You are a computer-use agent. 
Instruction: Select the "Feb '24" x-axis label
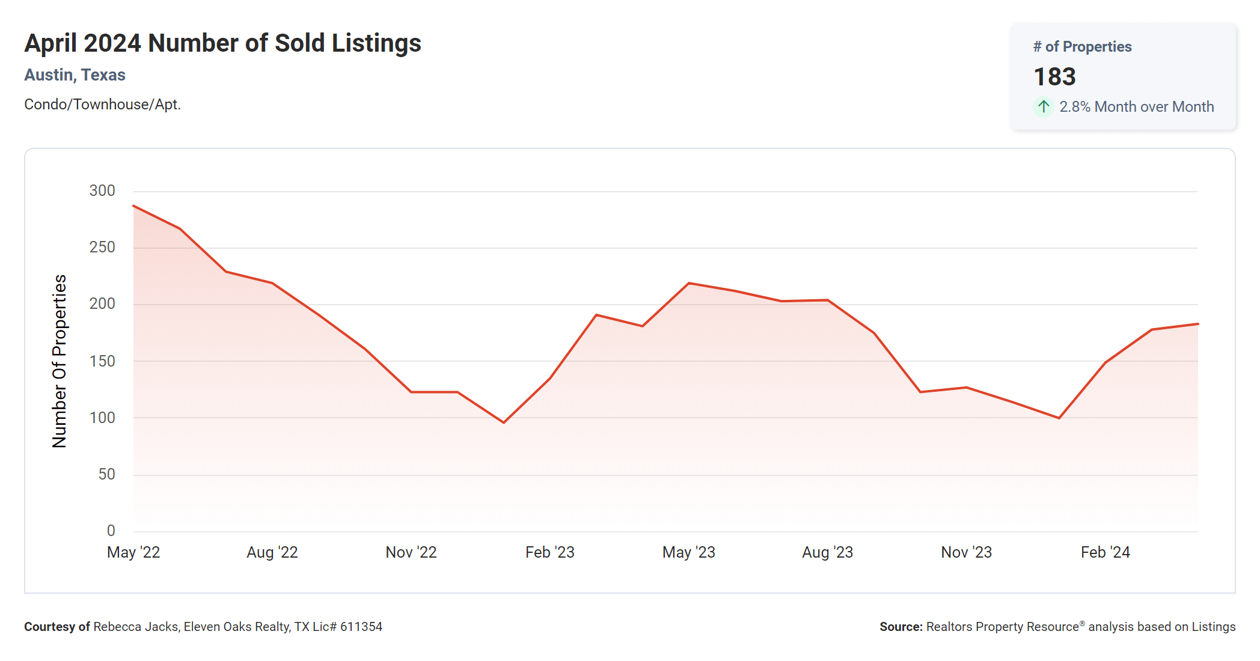pos(1106,552)
